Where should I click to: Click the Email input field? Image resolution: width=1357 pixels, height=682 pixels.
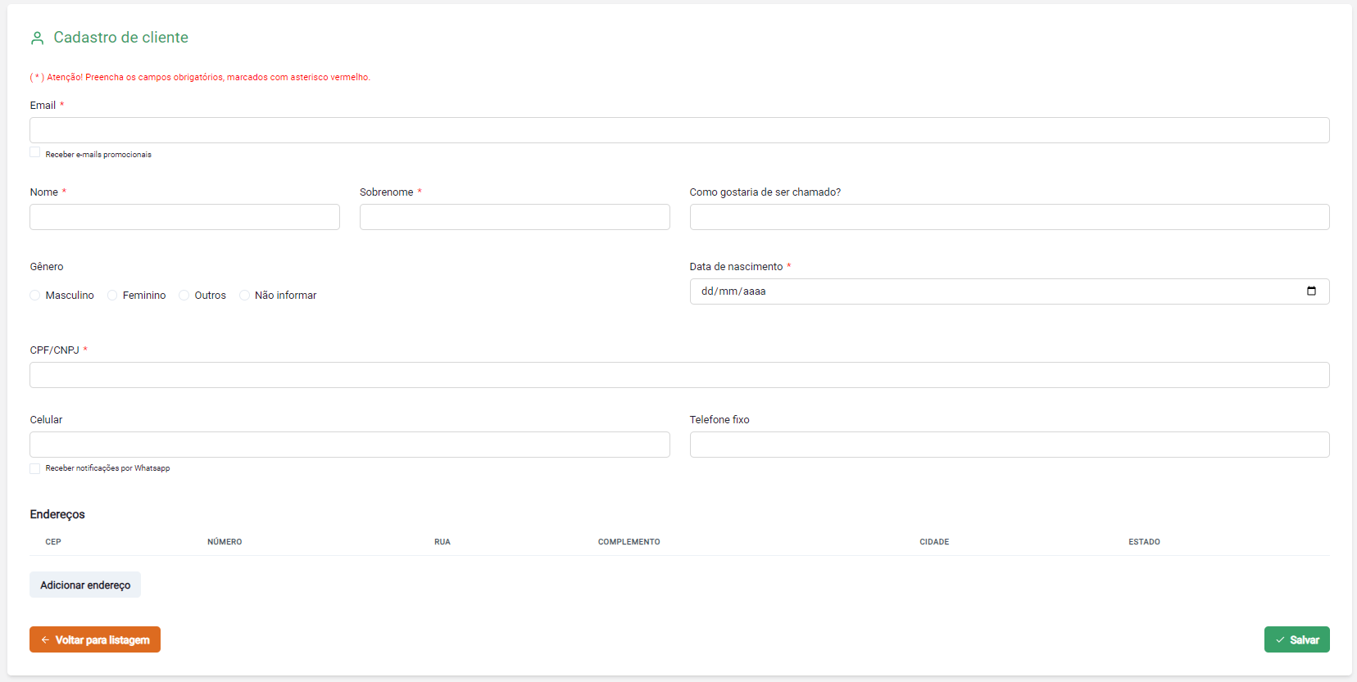(678, 130)
